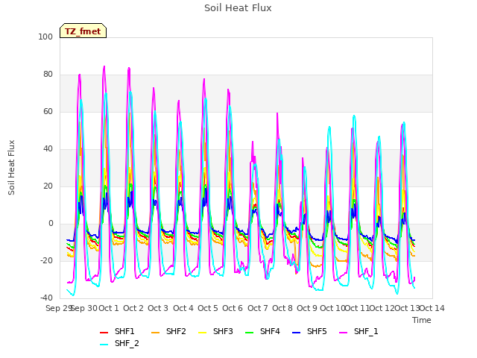477x358 pixels.
Task: Click the red SHF1 legend color marker
Action: click(104, 333)
